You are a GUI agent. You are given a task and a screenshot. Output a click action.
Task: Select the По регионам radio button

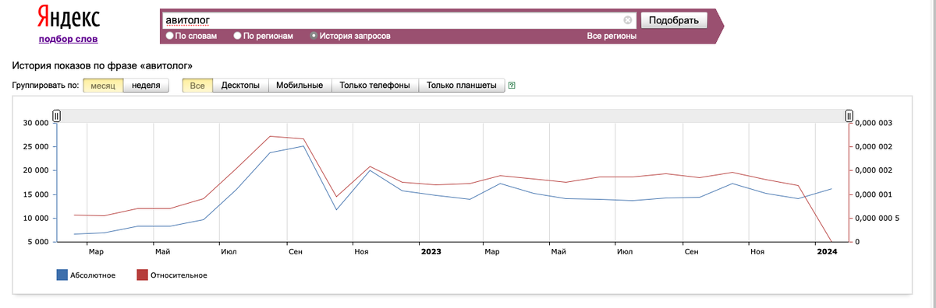coord(238,36)
